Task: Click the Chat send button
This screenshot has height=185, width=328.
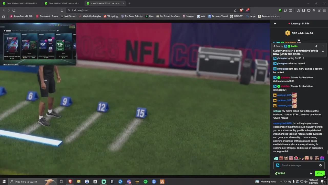Action: pyautogui.click(x=320, y=173)
